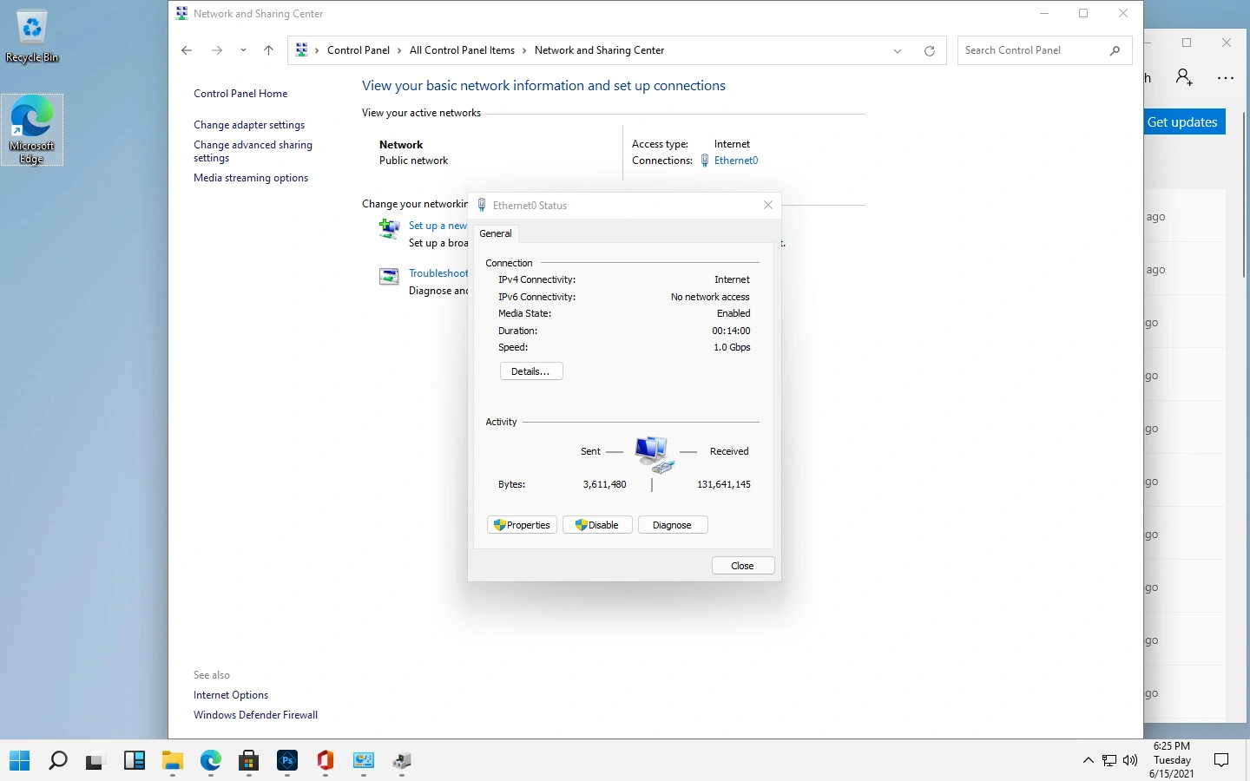Viewport: 1250px width, 781px height.
Task: Click Diagnose button in Ethernet0 Status
Action: 673,525
